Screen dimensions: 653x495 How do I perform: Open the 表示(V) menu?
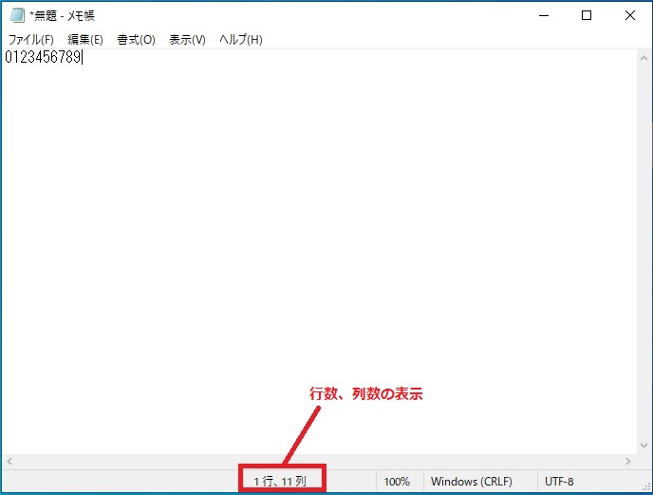[x=187, y=40]
